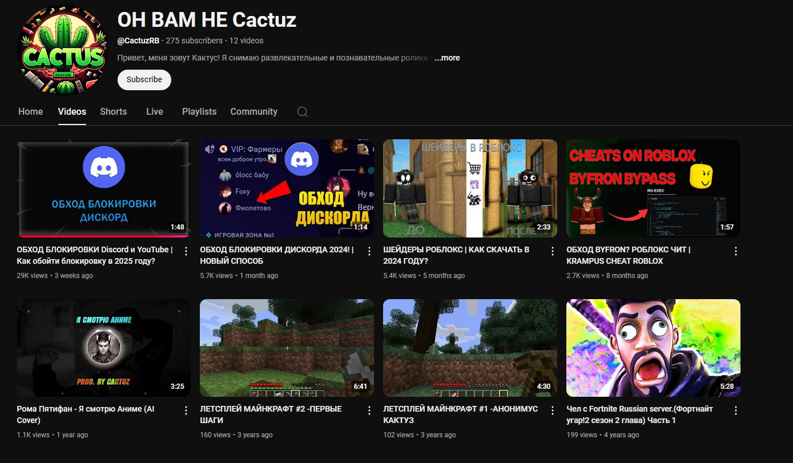Open three-dot menu for Fortnite Russian server video
Image resolution: width=793 pixels, height=463 pixels.
coord(735,410)
